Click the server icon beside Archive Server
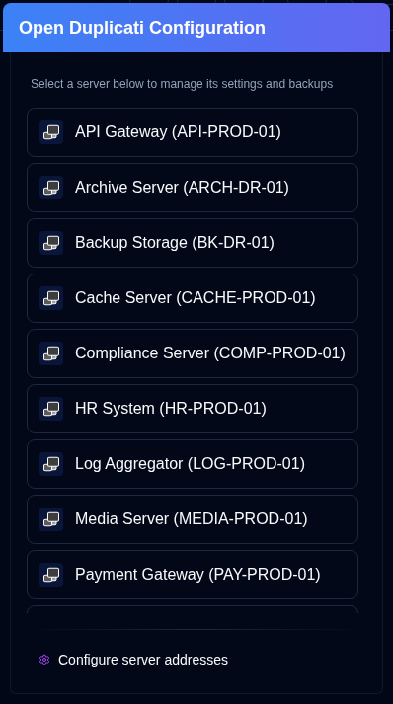The width and height of the screenshot is (393, 704). 51,188
